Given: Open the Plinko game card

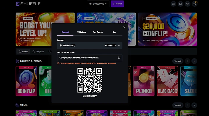Looking at the screenshot, I should click(x=144, y=81).
